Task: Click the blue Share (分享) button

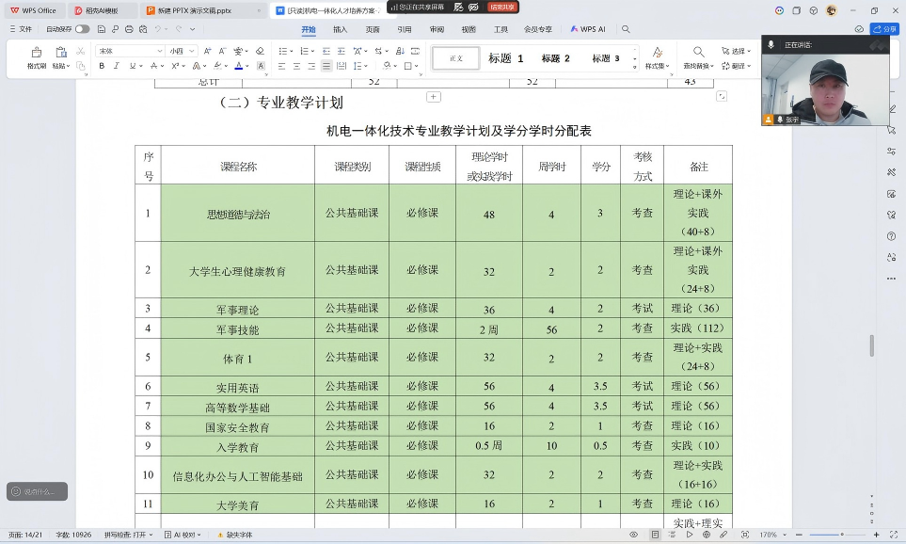Action: point(886,29)
